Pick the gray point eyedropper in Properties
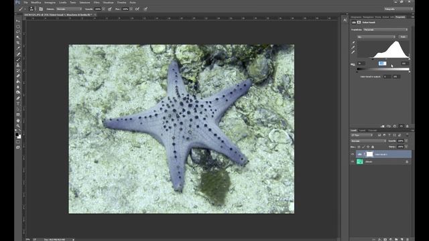This screenshot has width=429, height=241. point(353,48)
